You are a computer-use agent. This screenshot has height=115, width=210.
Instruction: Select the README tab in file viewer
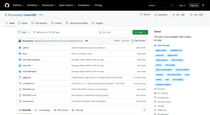click(x=25, y=110)
